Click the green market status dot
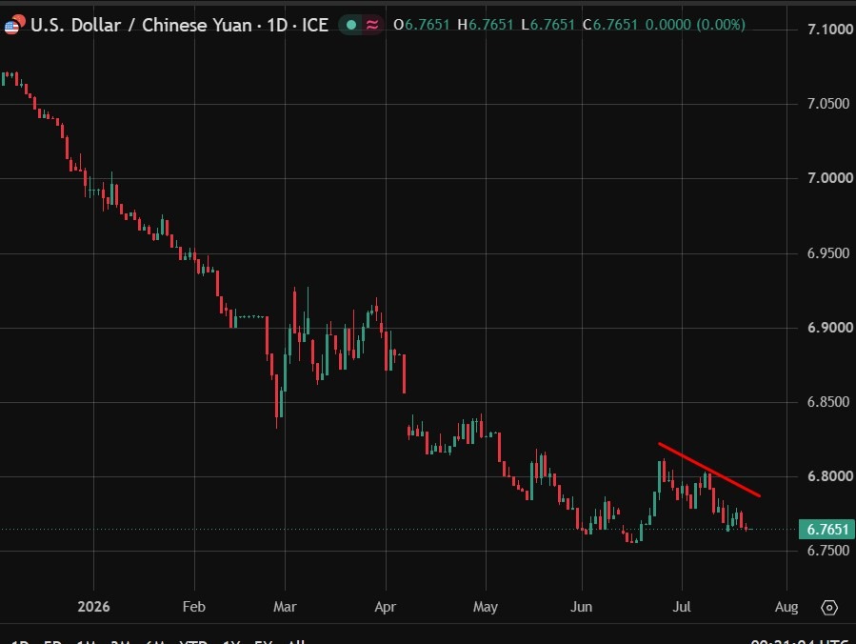Image resolution: width=856 pixels, height=644 pixels. point(351,25)
